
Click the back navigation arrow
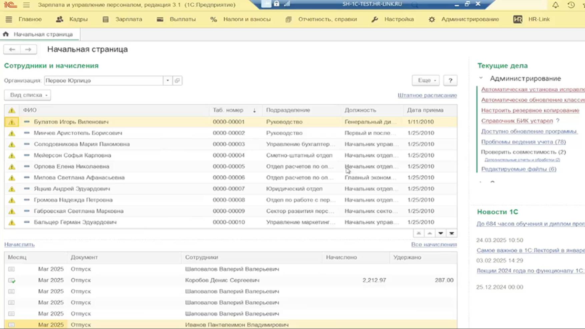12,49
